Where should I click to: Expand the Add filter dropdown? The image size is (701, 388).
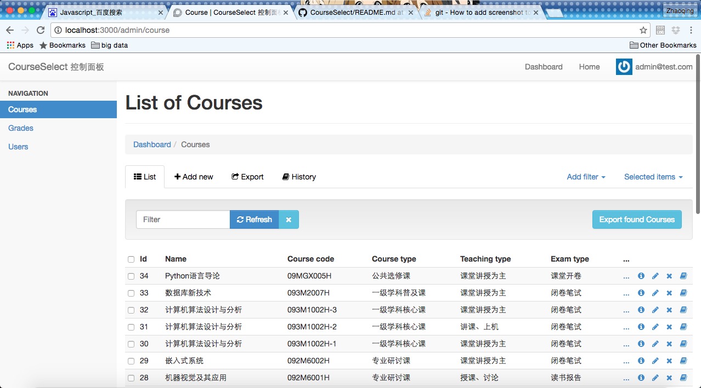[x=586, y=177]
